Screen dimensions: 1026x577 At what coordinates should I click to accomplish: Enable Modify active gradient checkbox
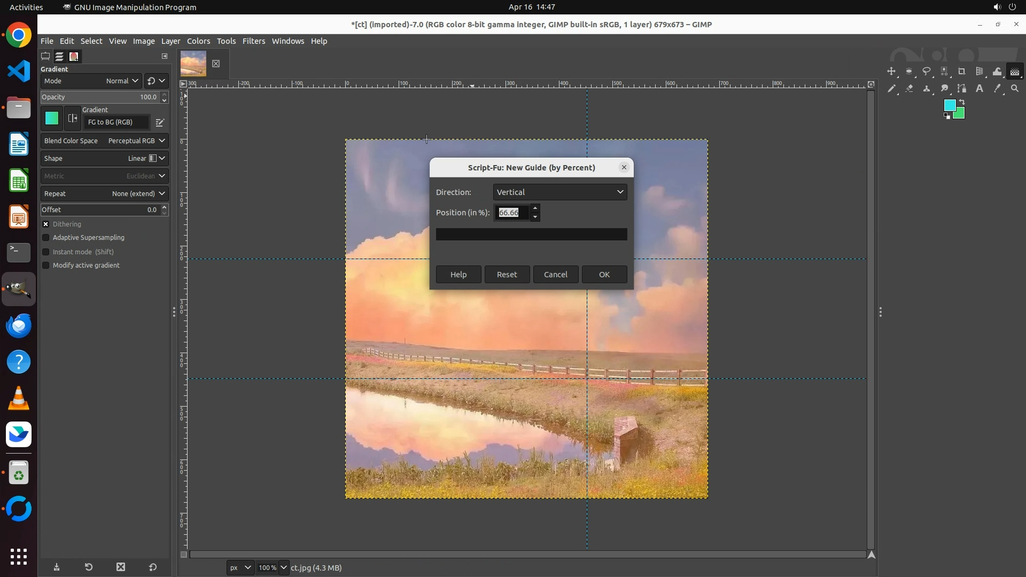[46, 266]
